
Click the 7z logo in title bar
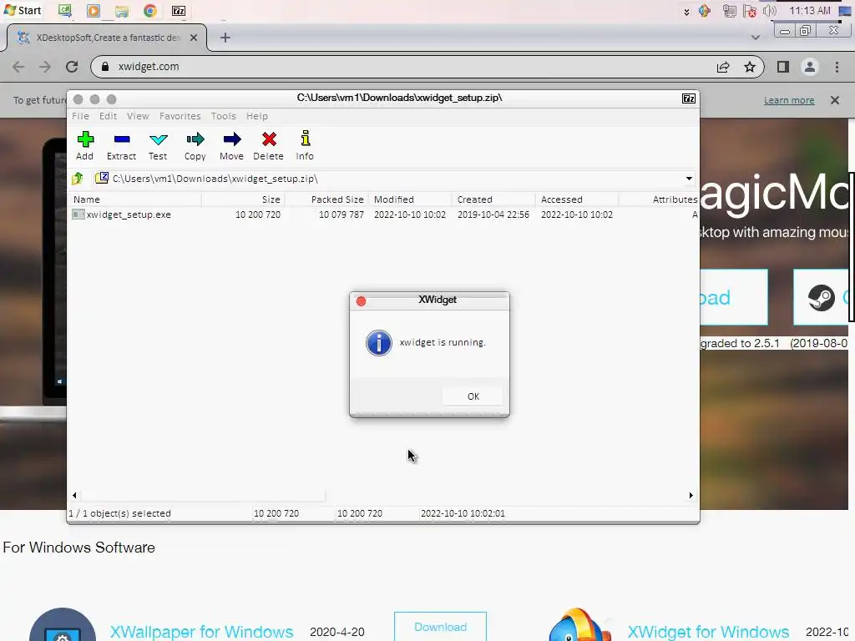[689, 98]
